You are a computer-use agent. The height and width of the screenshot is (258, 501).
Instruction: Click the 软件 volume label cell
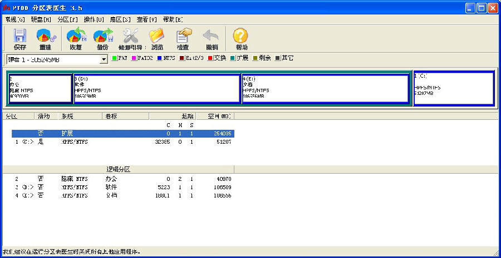111,187
